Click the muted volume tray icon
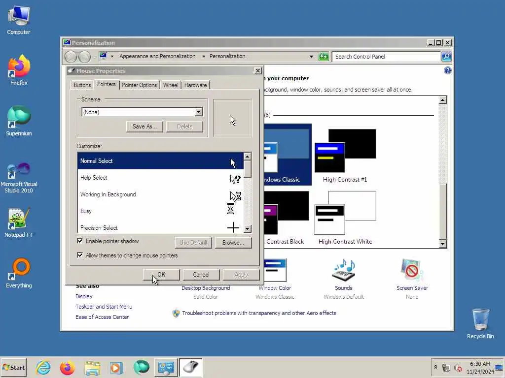 [x=458, y=367]
